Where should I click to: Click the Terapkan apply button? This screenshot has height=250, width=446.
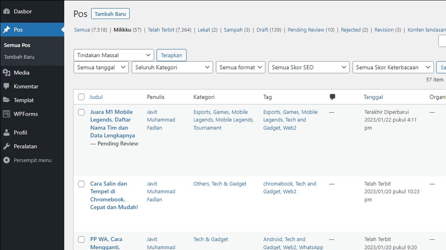click(x=171, y=55)
